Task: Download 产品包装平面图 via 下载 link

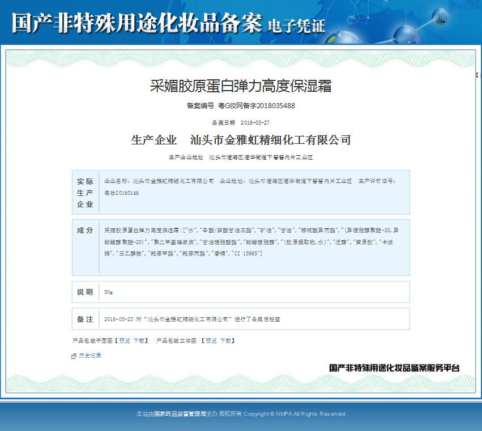Action: click(139, 340)
